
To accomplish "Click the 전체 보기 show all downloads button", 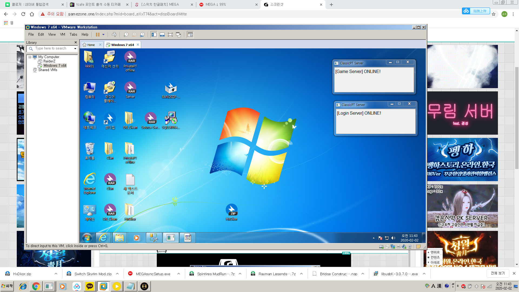I will point(498,273).
